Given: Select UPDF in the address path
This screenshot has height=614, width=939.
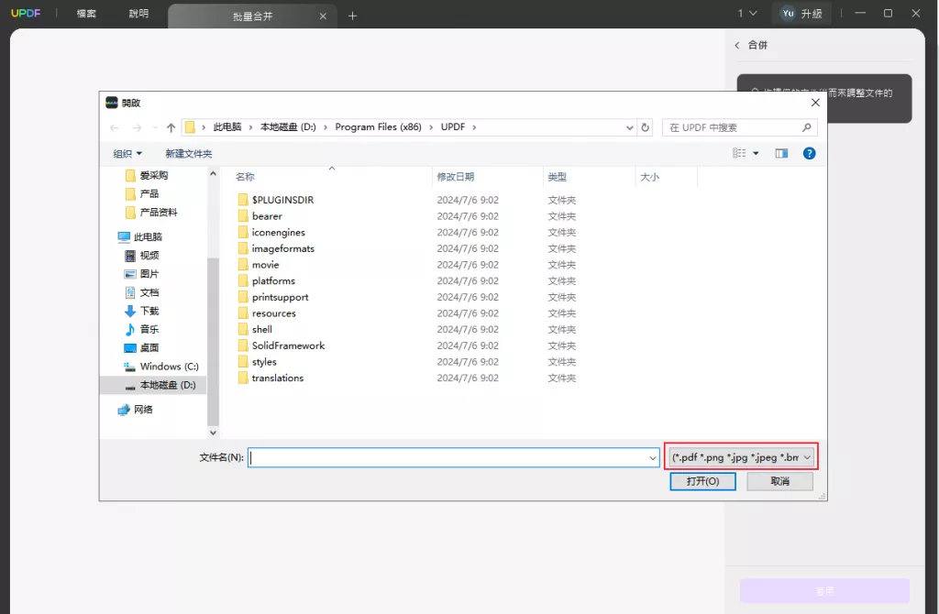Looking at the screenshot, I should click(x=453, y=126).
